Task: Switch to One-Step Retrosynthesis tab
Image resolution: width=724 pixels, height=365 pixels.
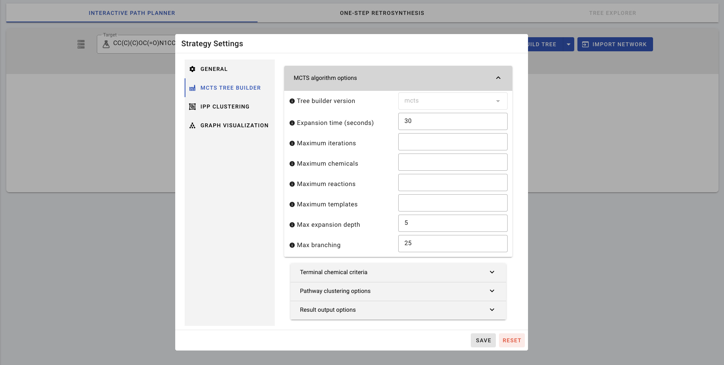Action: tap(382, 13)
